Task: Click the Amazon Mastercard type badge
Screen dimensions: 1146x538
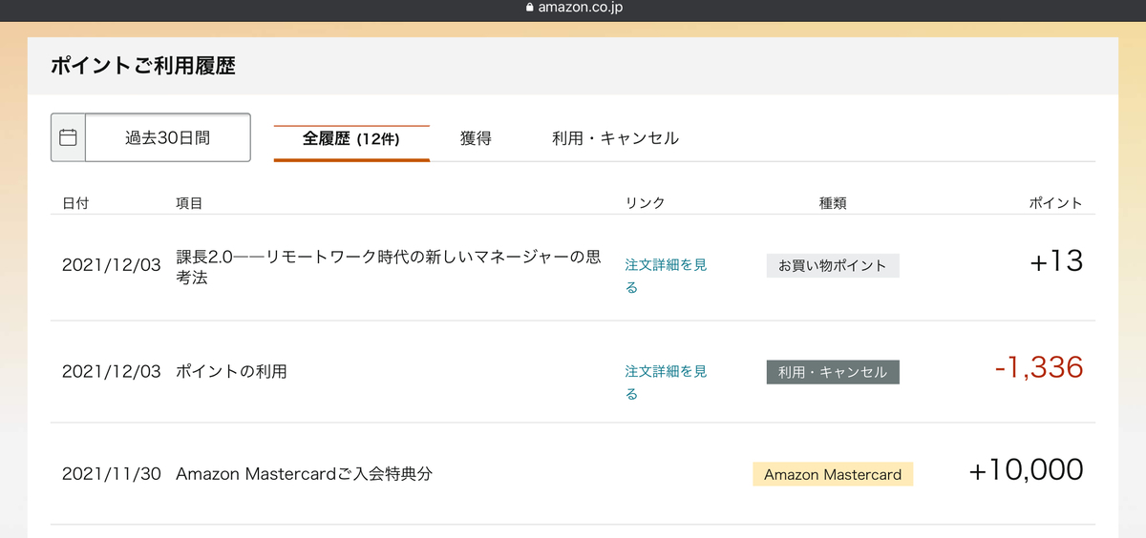Action: click(833, 474)
